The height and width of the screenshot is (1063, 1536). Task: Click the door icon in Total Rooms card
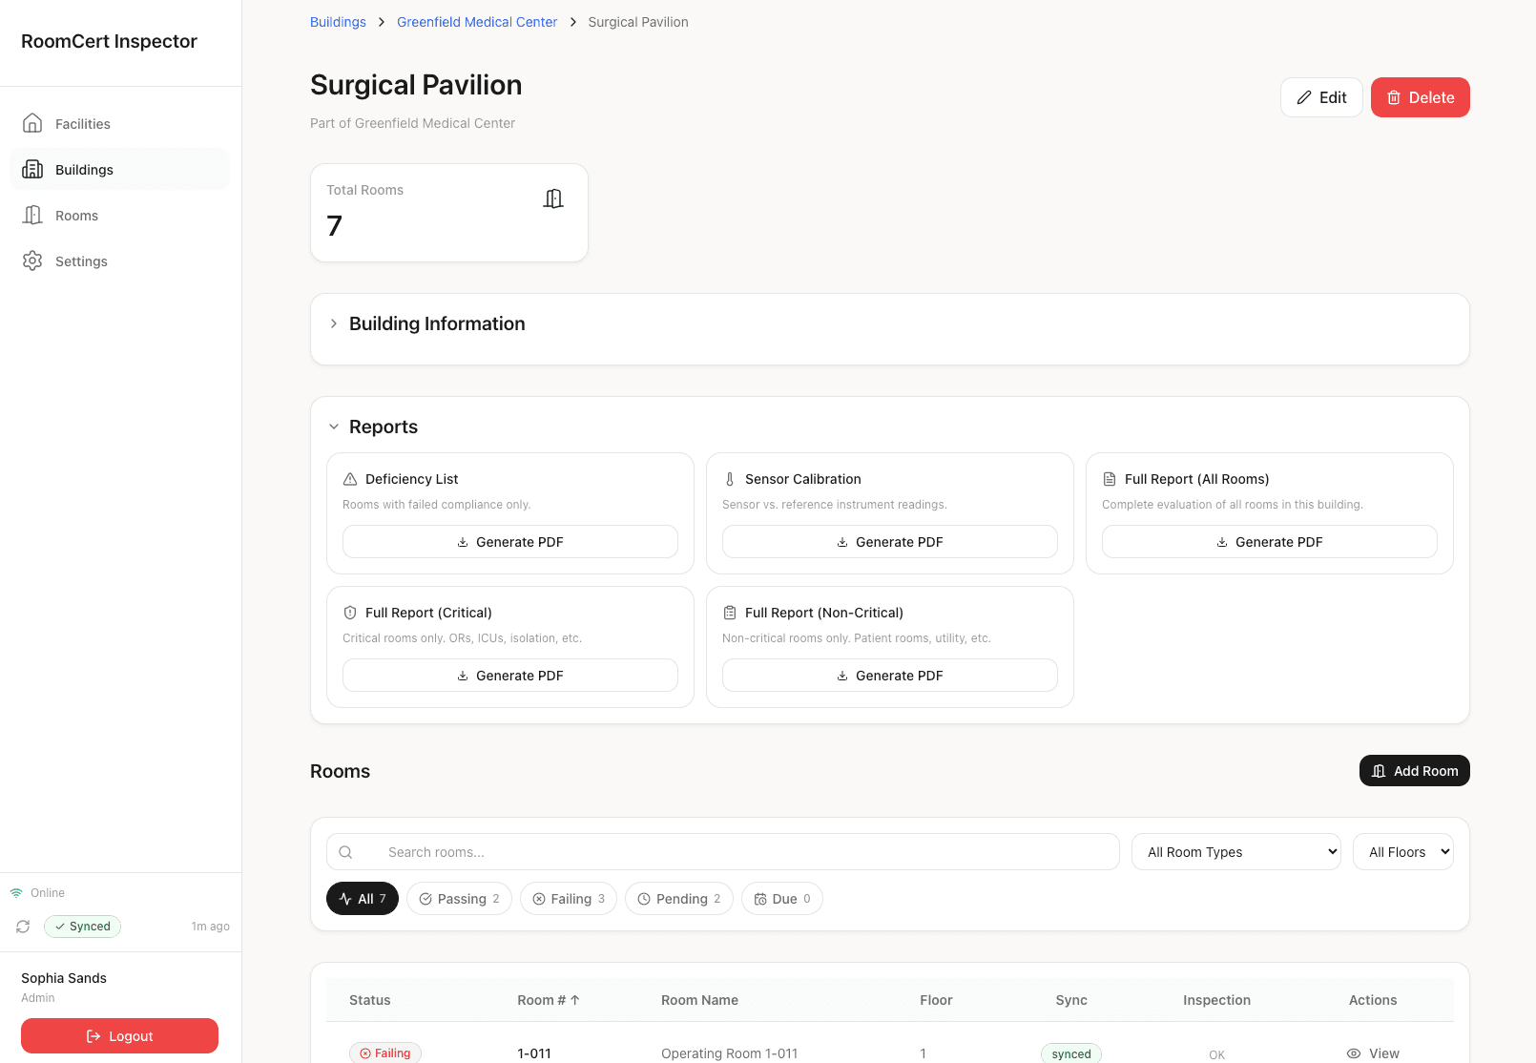(x=553, y=198)
